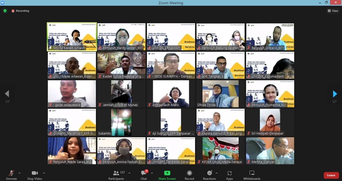This screenshot has height=181, width=342.
Task: Expand the audio options arrow beside Unmute
Action: [x=20, y=173]
